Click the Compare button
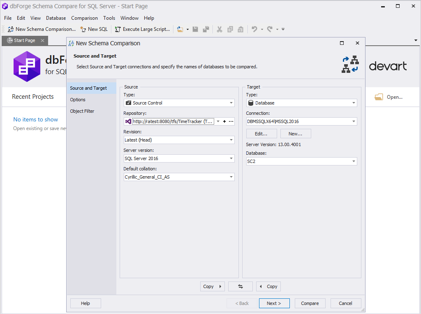The image size is (421, 314). click(x=310, y=303)
